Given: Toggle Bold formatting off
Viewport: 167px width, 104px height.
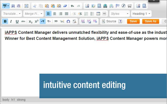Looking at the screenshot, I should click(5, 21).
